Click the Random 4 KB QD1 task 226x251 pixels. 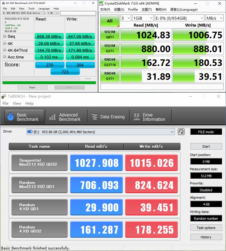click(40, 207)
